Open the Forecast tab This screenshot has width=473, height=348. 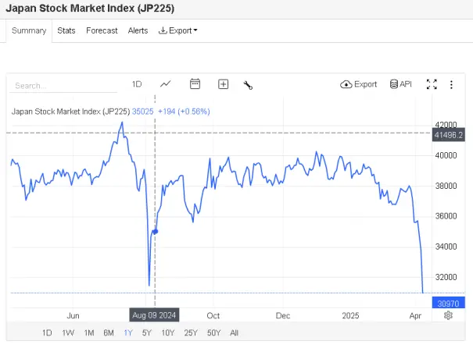click(102, 30)
